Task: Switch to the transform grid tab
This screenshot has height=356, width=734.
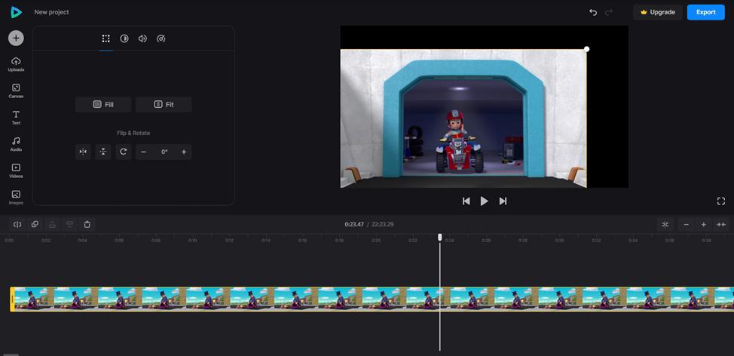Action: [x=106, y=38]
